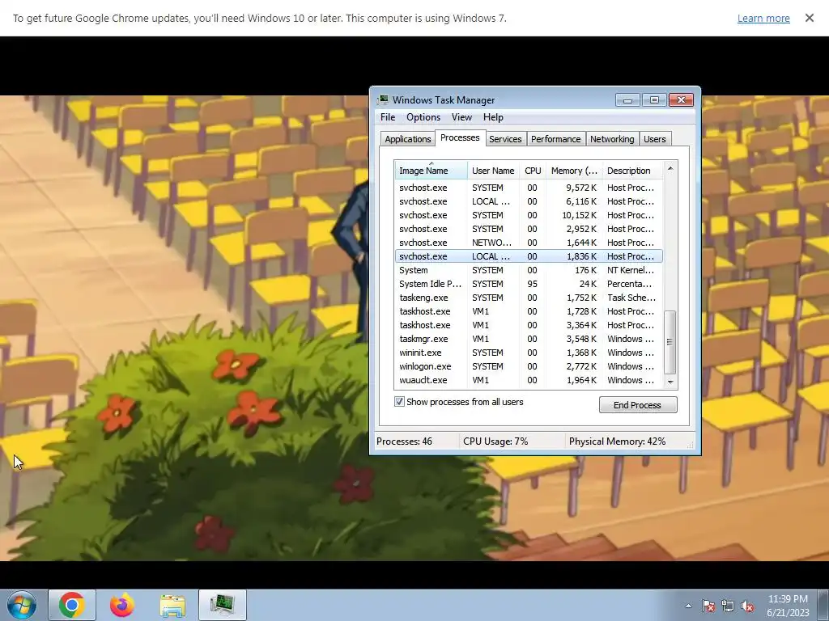Viewport: 829px width, 621px height.
Task: Open Action Center flag icon
Action: point(708,606)
